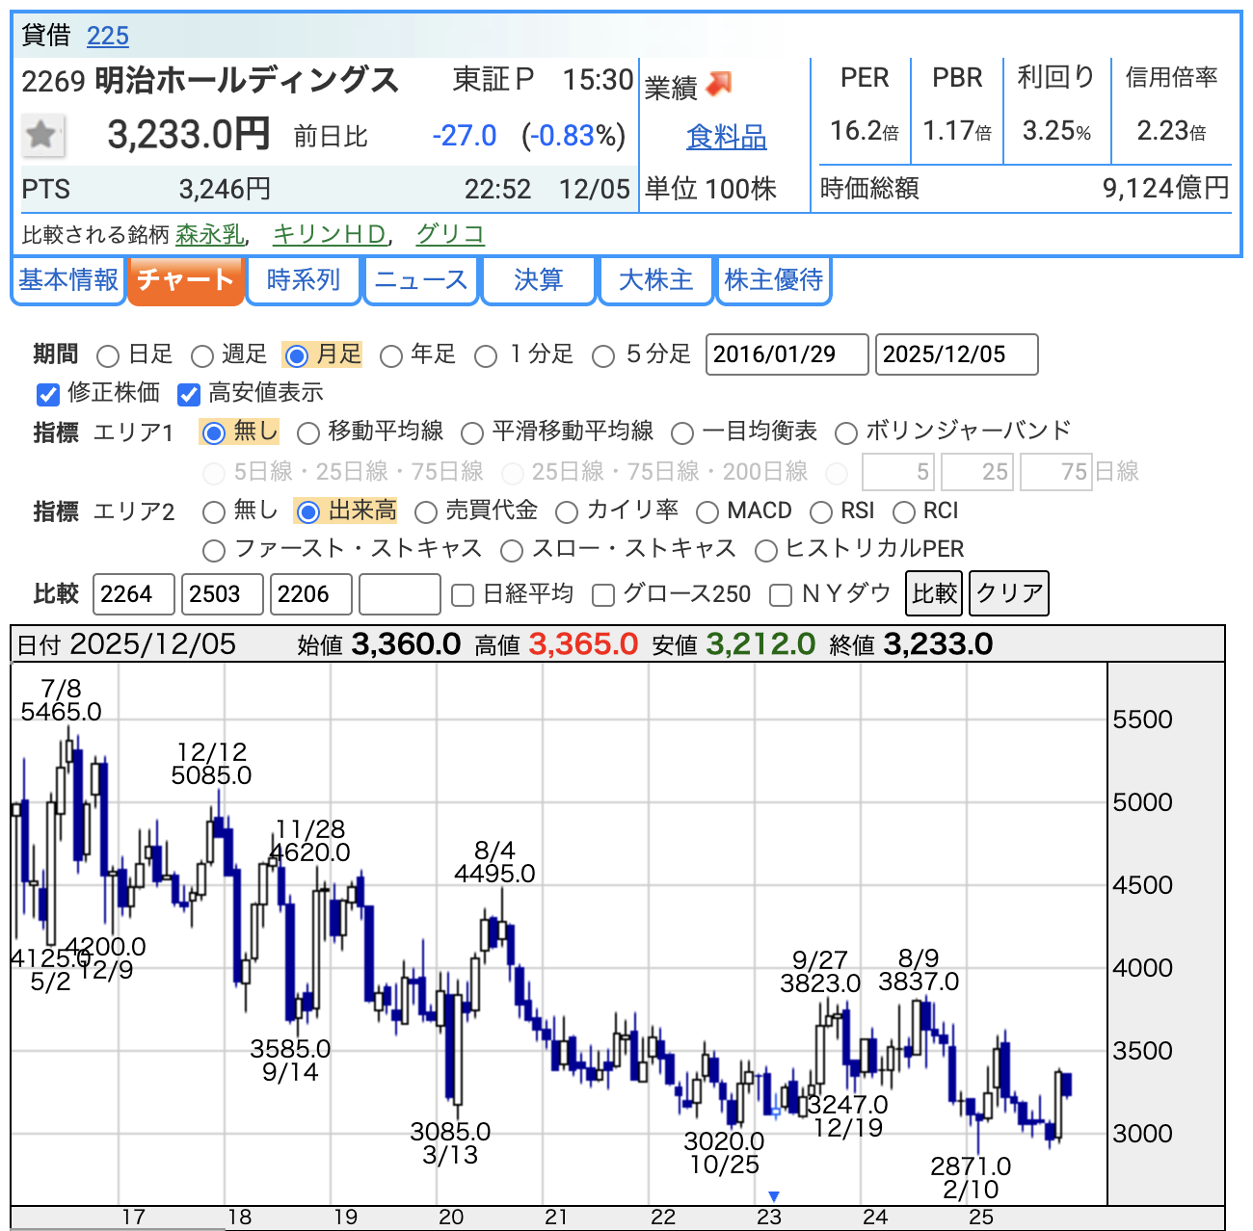Click the star favorite icon
This screenshot has height=1231, width=1253.
[x=42, y=135]
